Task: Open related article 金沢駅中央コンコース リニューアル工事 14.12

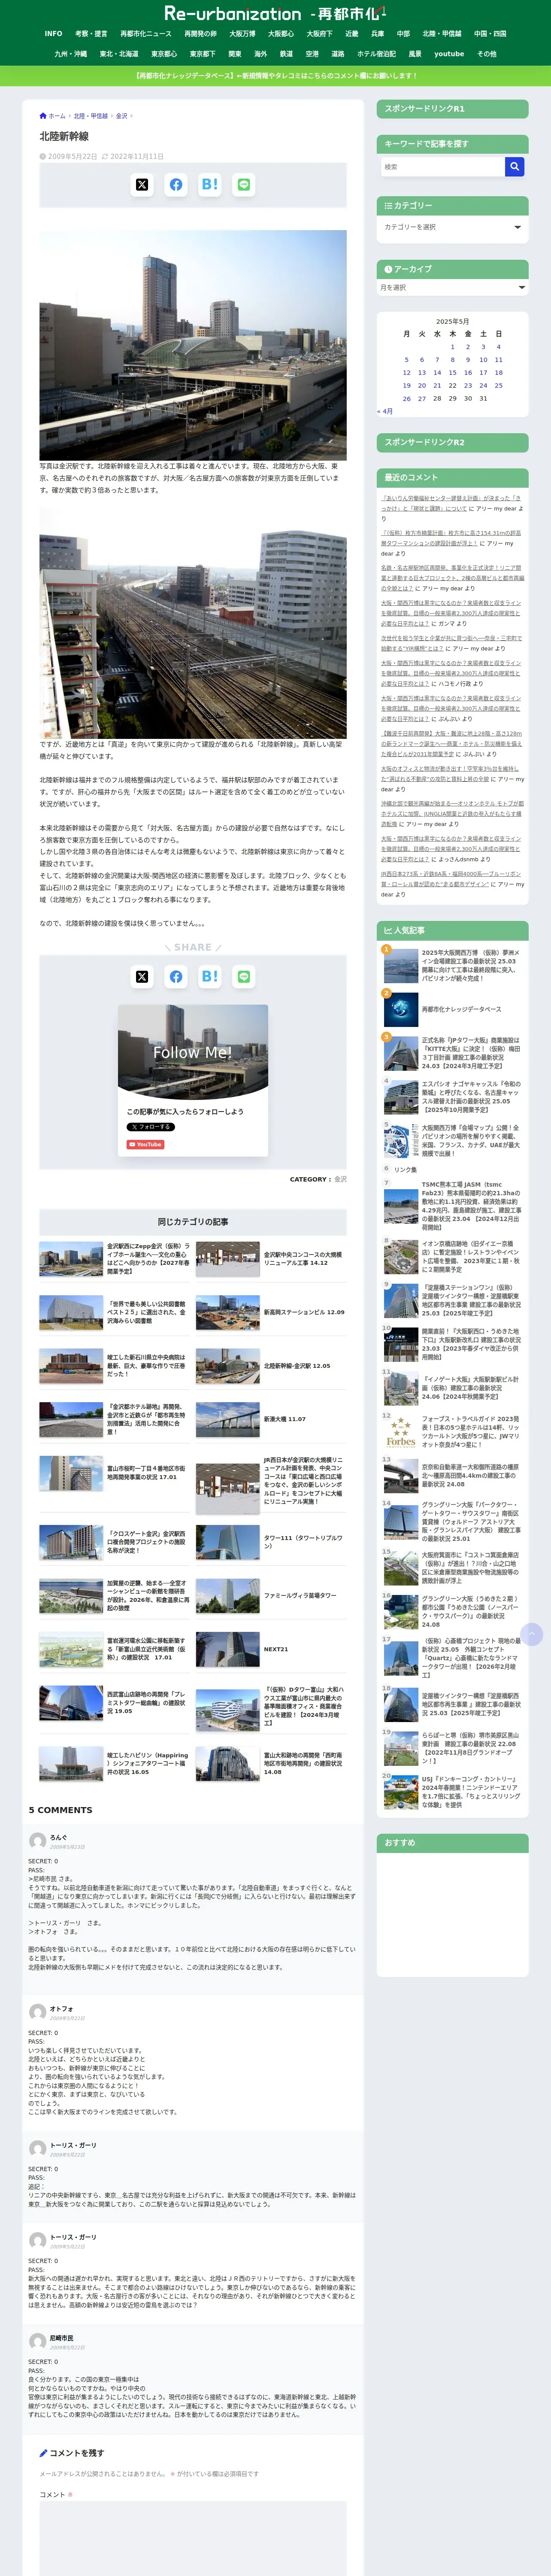Action: click(270, 1258)
